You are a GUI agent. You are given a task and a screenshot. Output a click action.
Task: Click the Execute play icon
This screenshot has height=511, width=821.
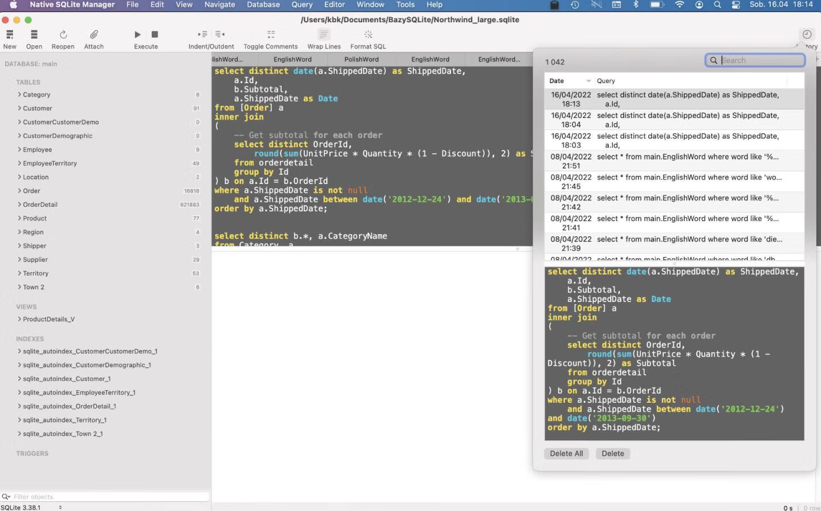tap(137, 35)
